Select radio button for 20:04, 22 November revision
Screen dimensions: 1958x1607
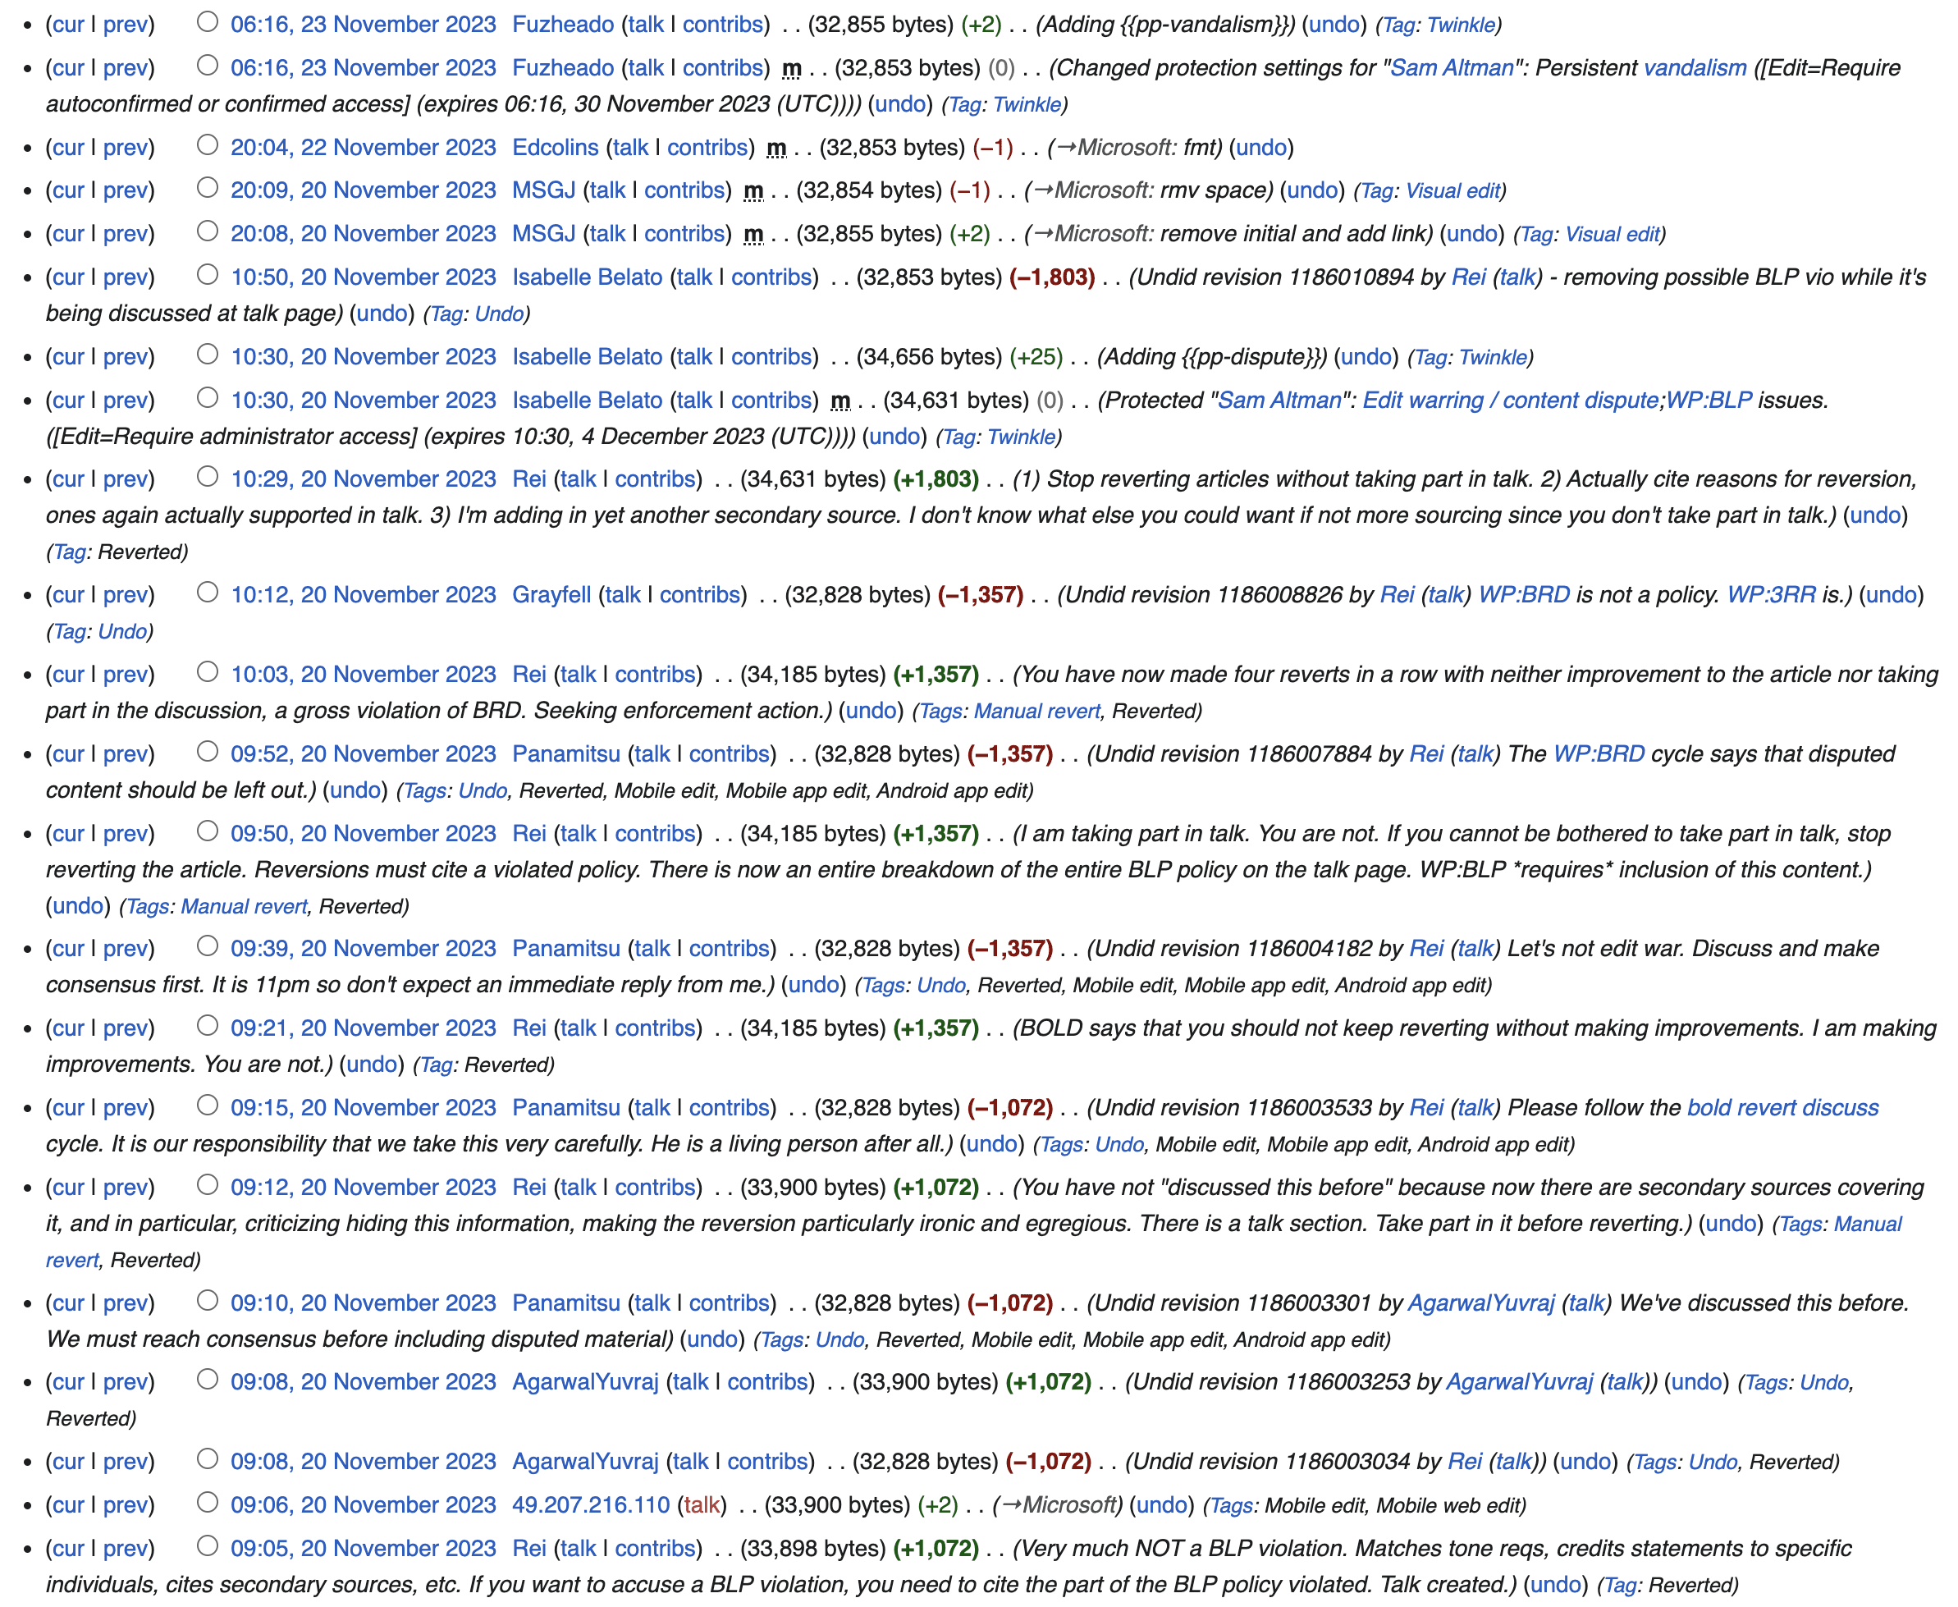point(208,144)
